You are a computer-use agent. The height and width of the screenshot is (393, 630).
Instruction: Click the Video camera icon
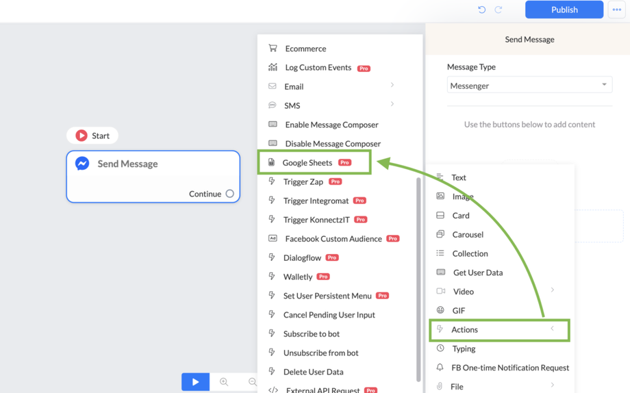click(441, 291)
